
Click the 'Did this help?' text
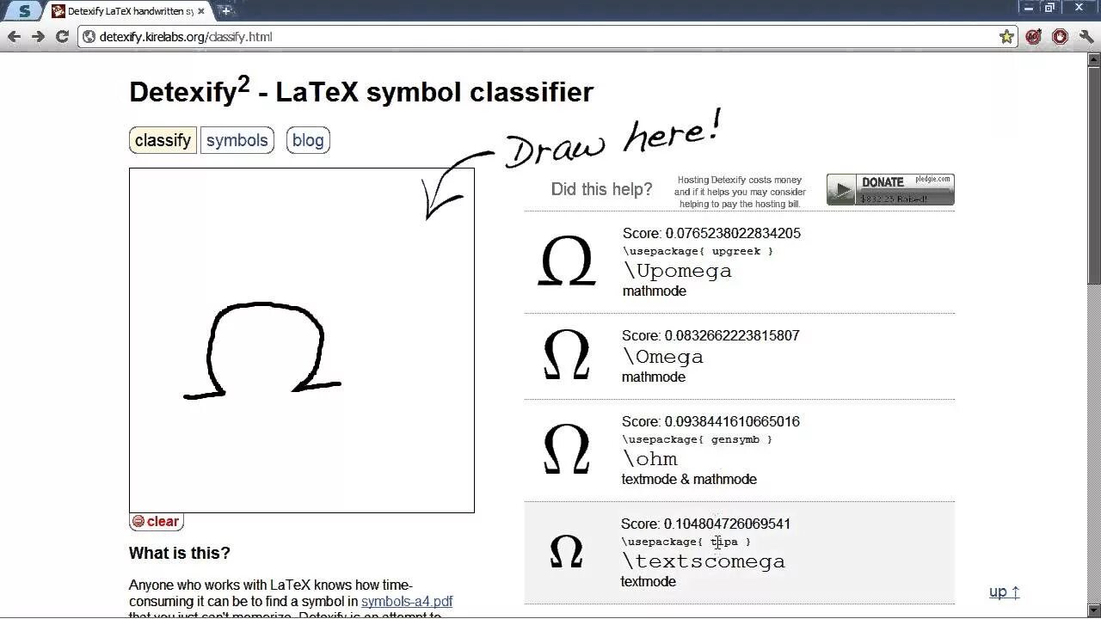(x=601, y=189)
